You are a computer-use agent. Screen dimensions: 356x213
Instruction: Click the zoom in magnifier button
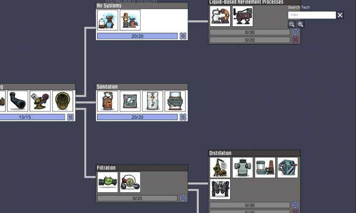click(301, 24)
